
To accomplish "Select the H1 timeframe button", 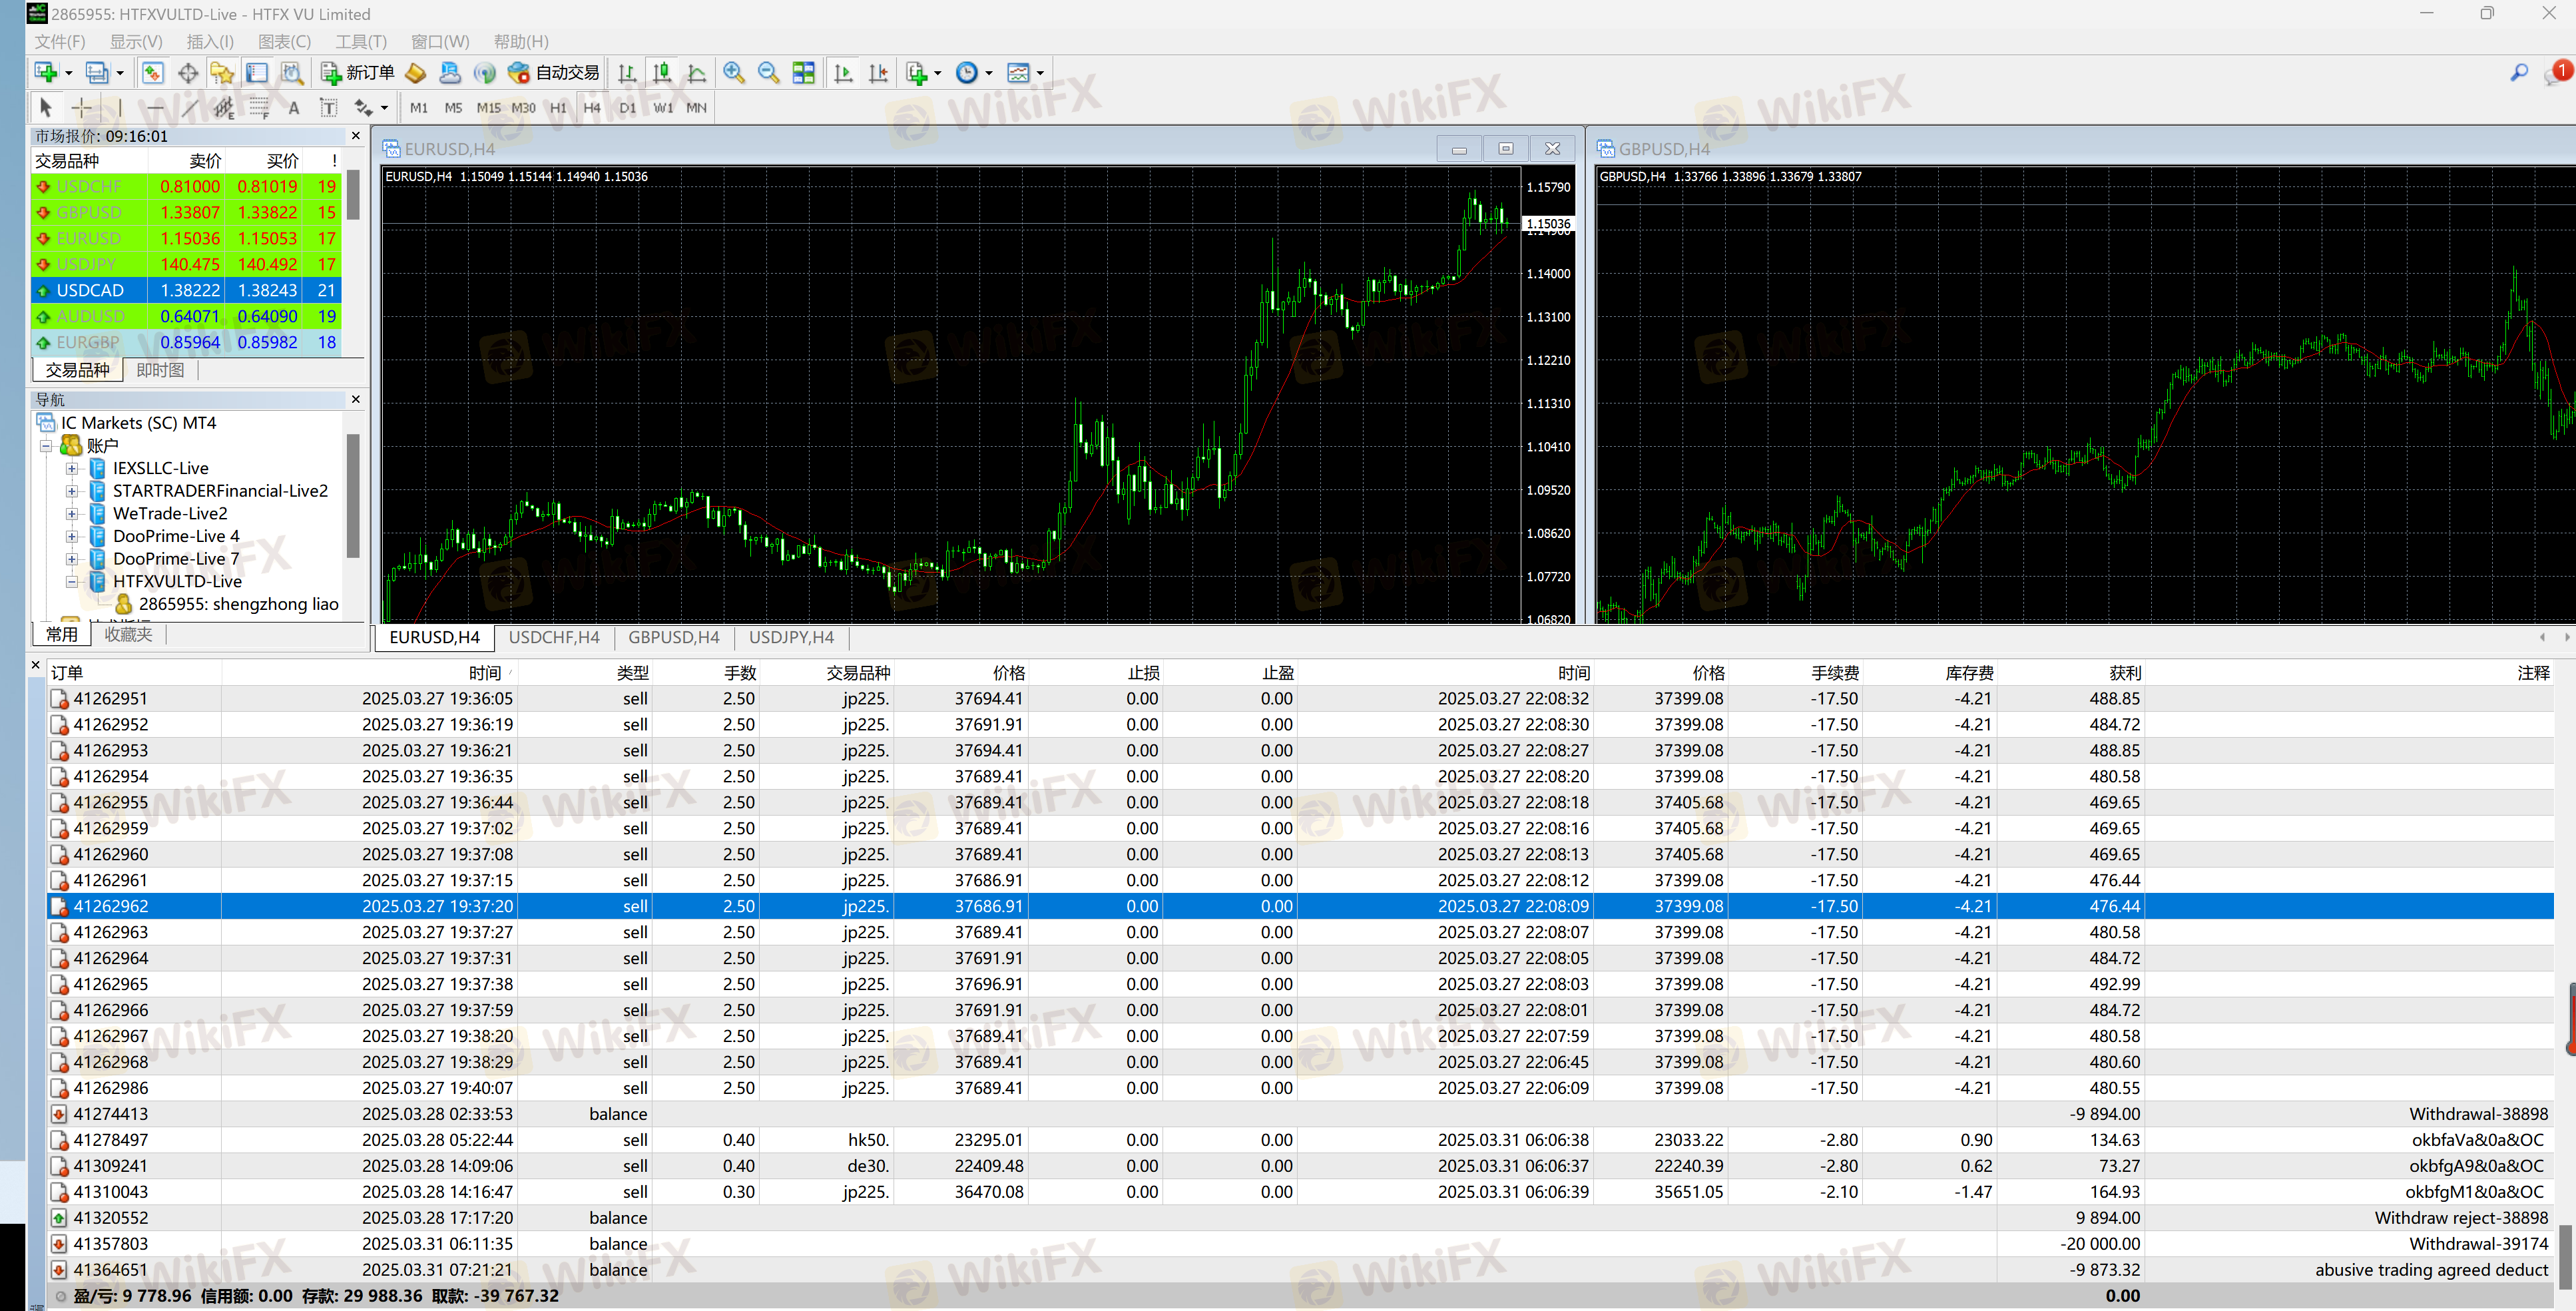I will coord(558,107).
